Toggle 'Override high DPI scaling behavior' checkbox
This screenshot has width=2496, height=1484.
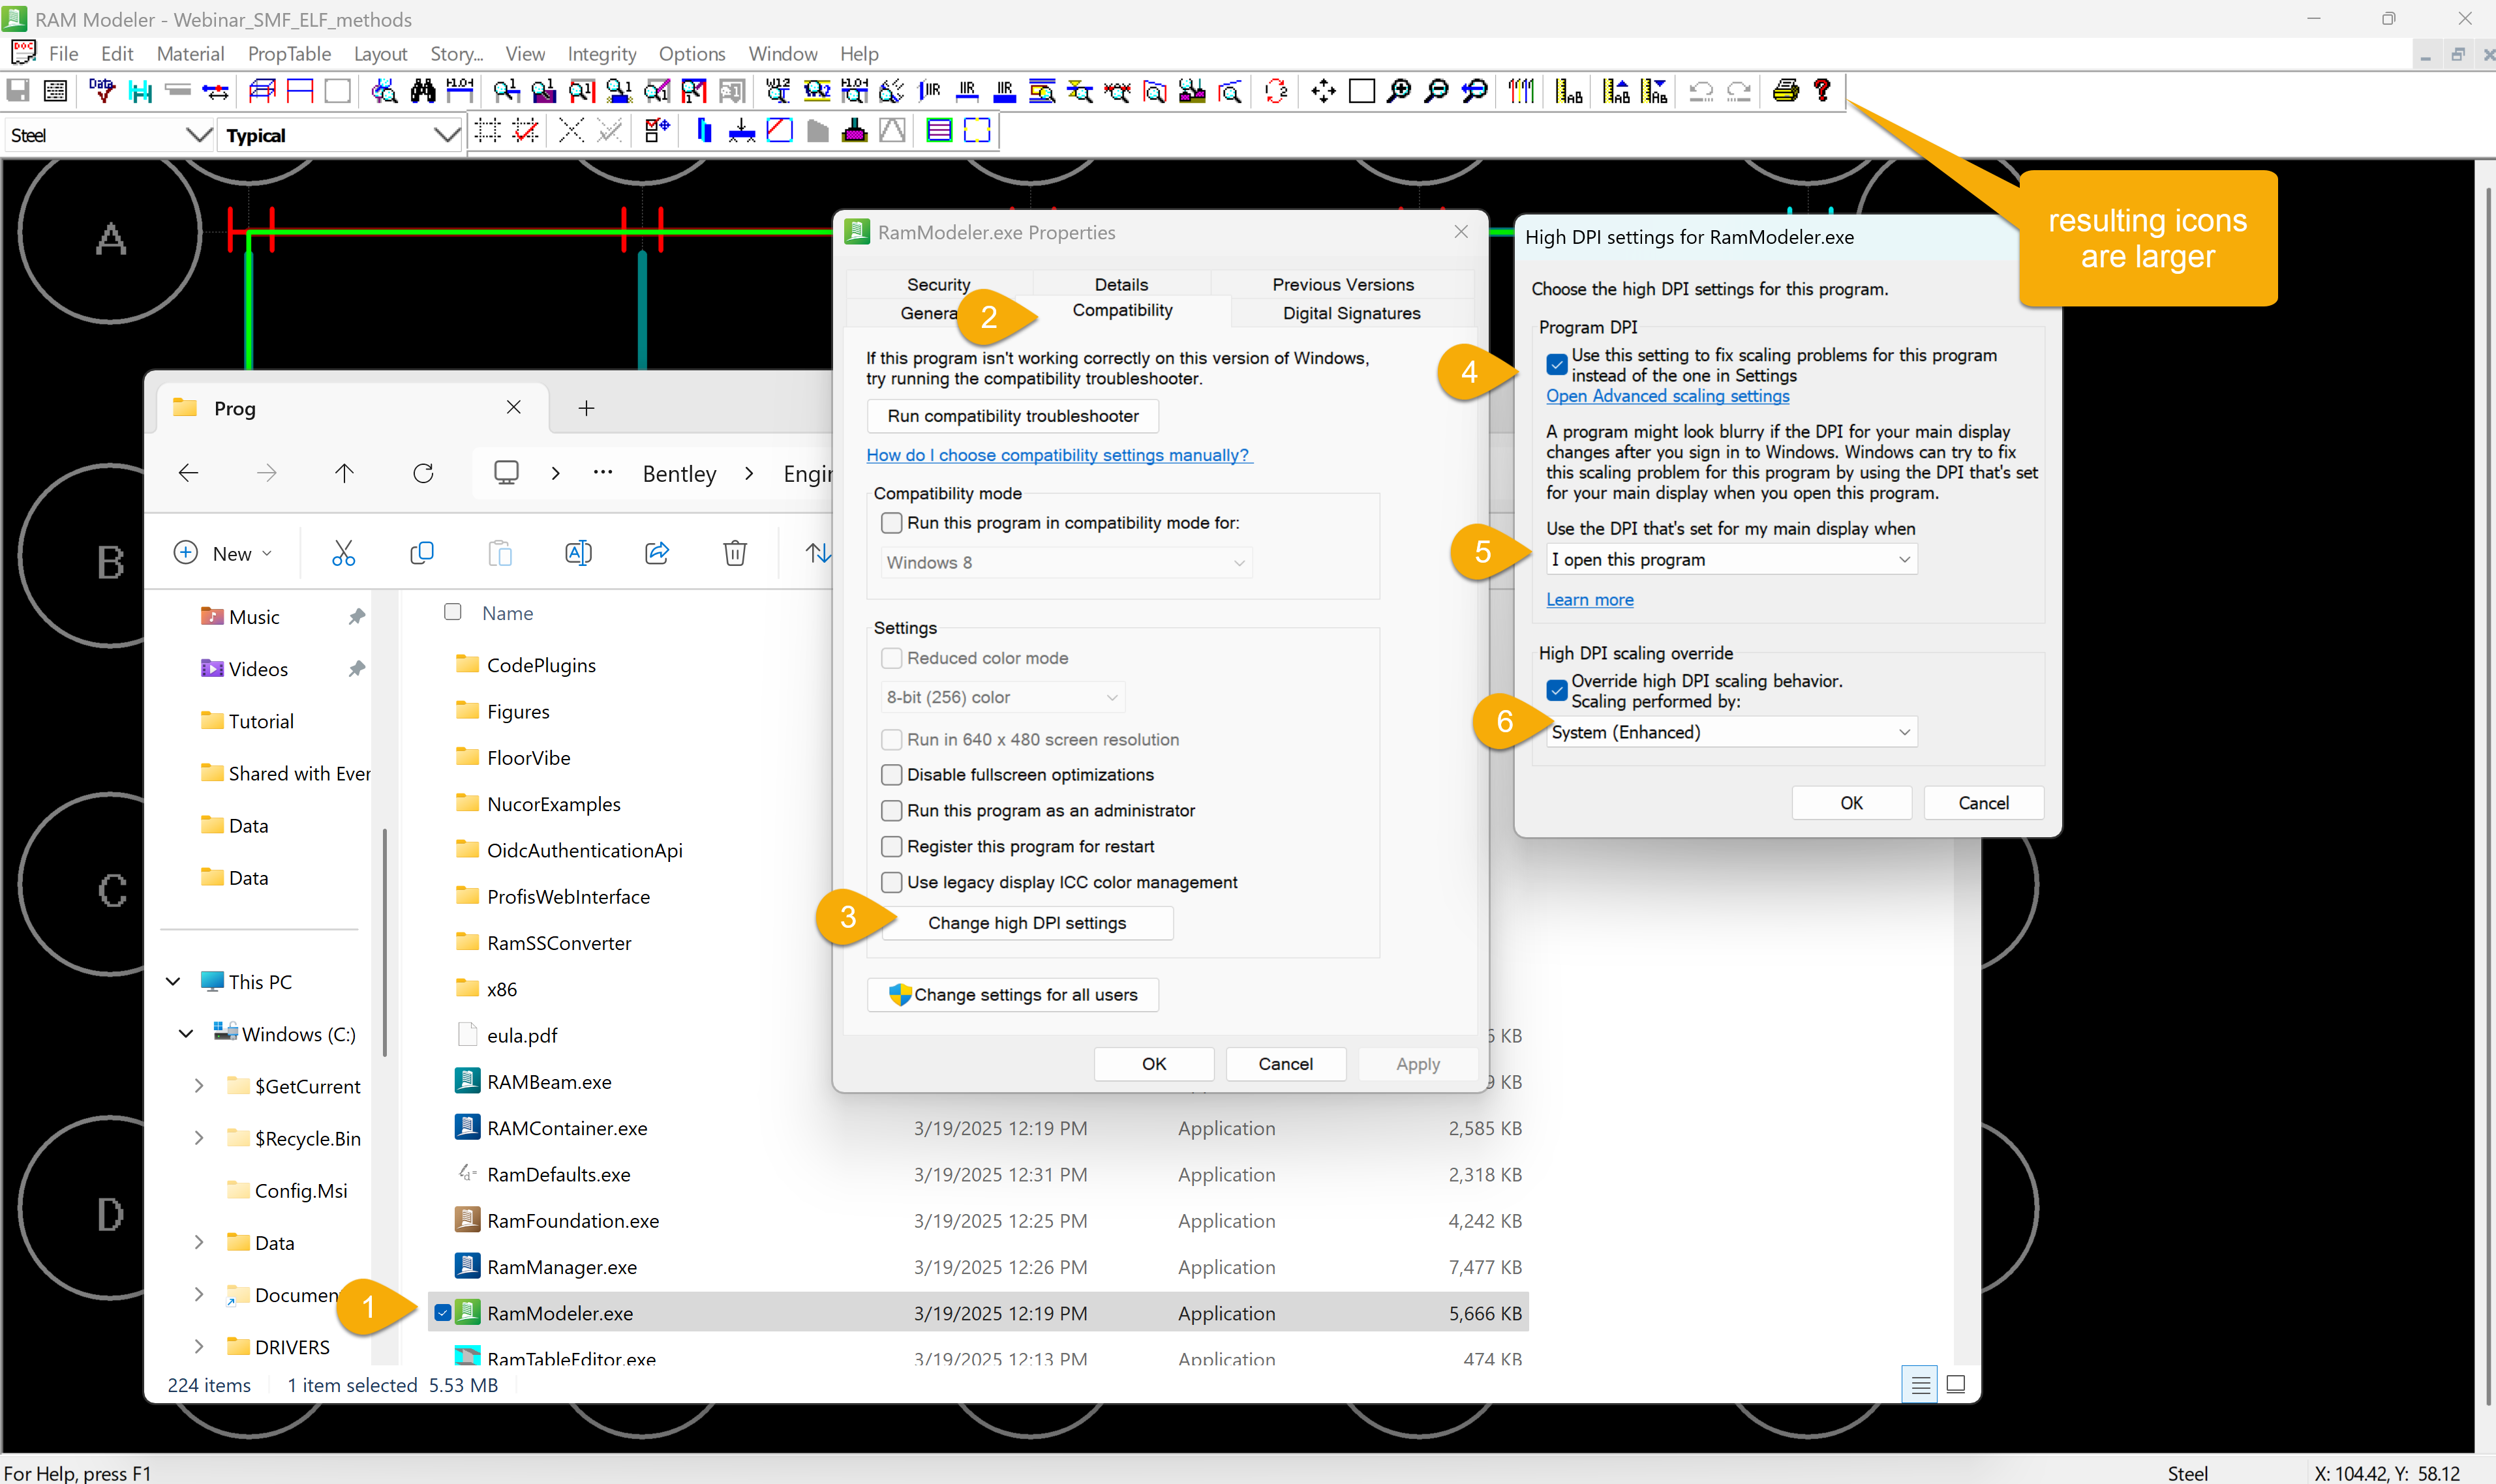click(1557, 690)
